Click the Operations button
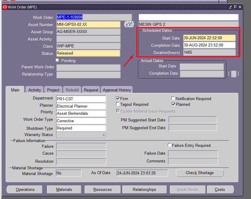 (24, 189)
